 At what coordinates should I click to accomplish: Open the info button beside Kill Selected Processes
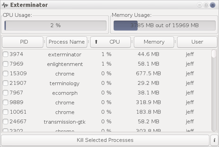[x=214, y=140]
